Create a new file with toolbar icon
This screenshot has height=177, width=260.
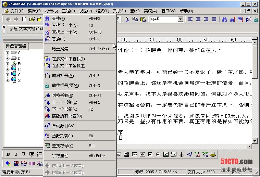pos(24,19)
